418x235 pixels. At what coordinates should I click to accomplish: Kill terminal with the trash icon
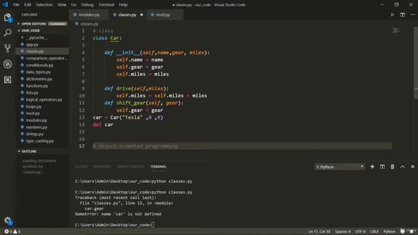click(393, 167)
